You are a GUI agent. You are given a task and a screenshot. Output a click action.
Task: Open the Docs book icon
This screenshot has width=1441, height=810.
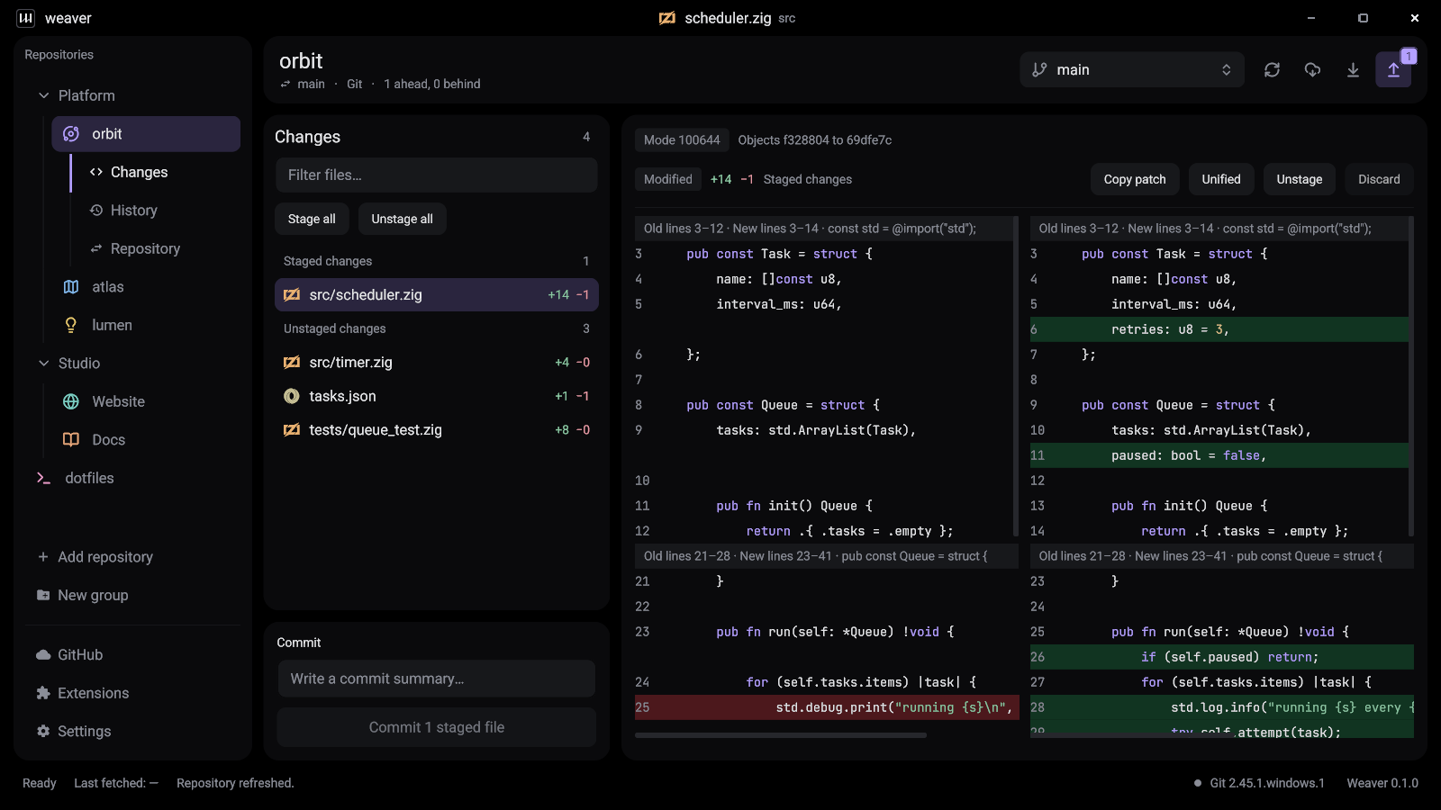pos(71,440)
